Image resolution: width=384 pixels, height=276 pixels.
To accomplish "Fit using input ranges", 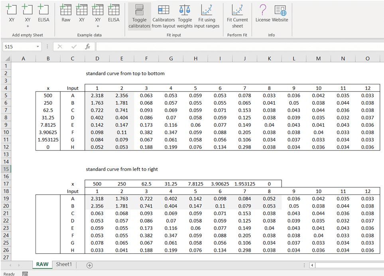I will (207, 16).
